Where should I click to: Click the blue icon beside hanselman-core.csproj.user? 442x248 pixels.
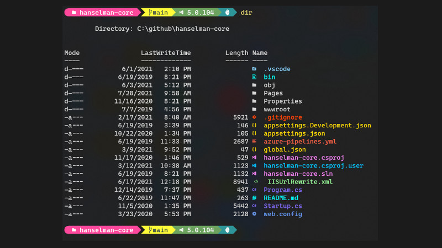[254, 166]
